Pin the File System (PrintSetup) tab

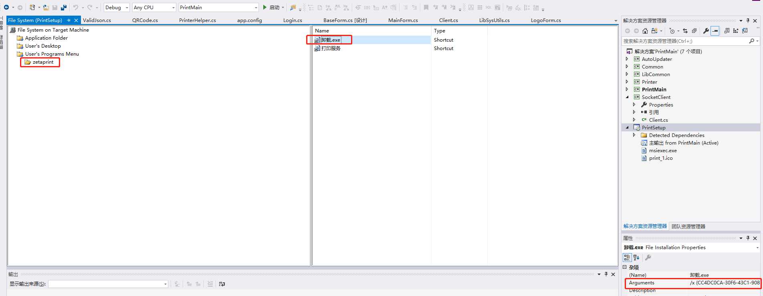click(69, 20)
